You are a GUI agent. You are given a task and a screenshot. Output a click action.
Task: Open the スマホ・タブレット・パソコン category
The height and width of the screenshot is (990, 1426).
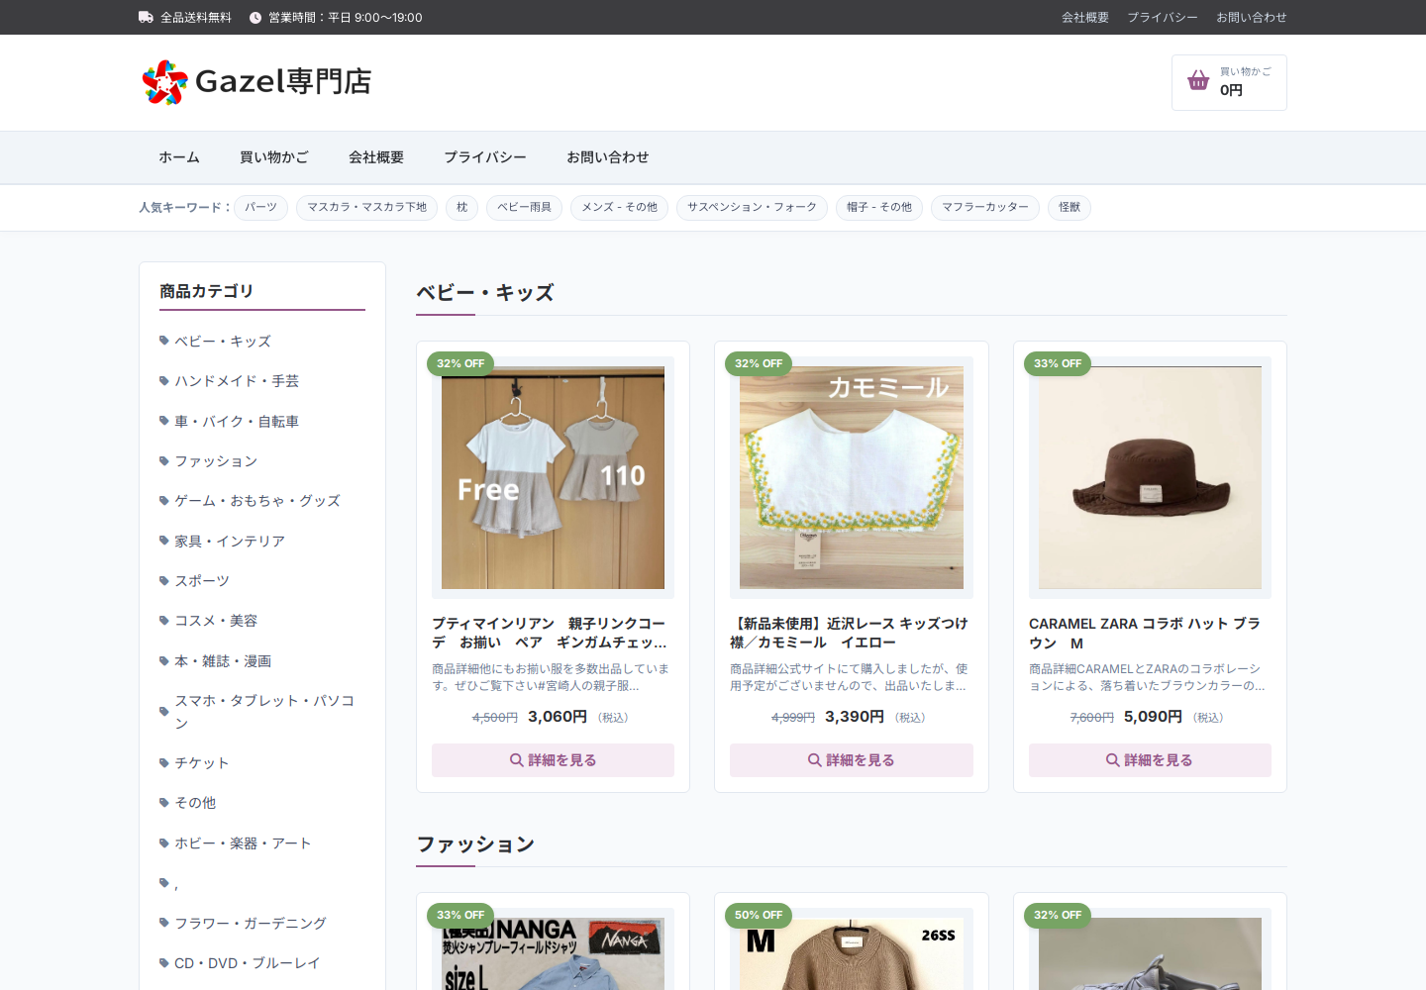tap(264, 711)
